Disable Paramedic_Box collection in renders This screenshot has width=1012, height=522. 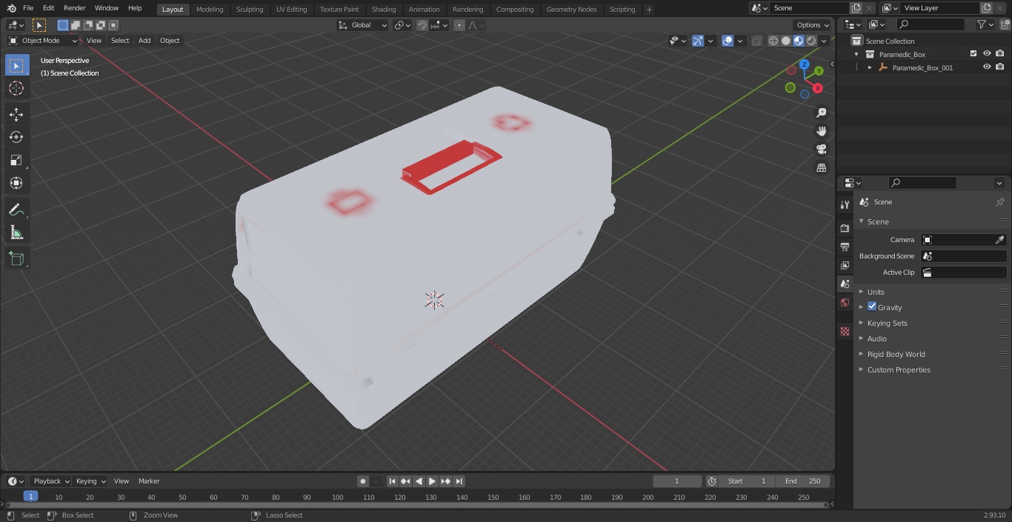(1000, 54)
